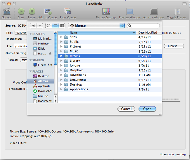The width and height of the screenshot is (190, 160).
Task: Select the Downloads folder in file list
Action: pos(110,75)
